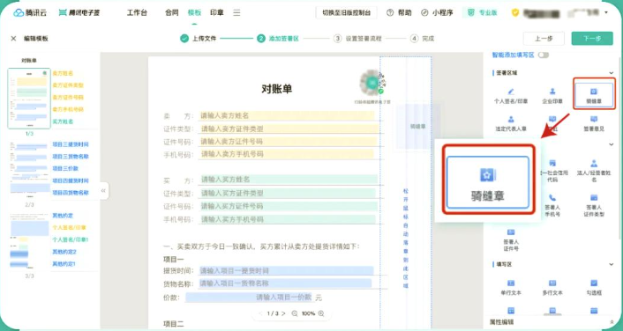Viewport: 623px width, 331px height.
Task: Click the 请输入卖方证件号码 field
Action: (288, 141)
